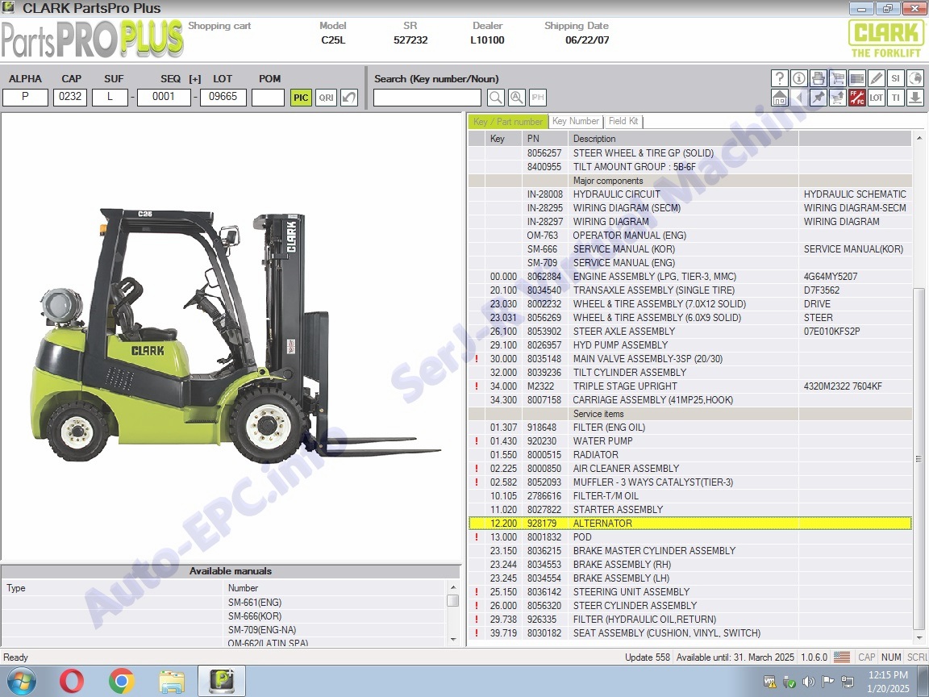The width and height of the screenshot is (929, 697).
Task: Click the parts list scrollbar up arrow
Action: [x=919, y=138]
